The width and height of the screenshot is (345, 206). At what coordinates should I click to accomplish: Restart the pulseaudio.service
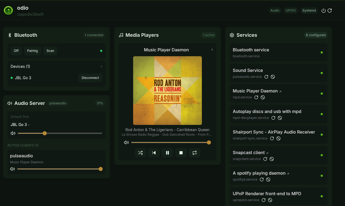(x=266, y=77)
